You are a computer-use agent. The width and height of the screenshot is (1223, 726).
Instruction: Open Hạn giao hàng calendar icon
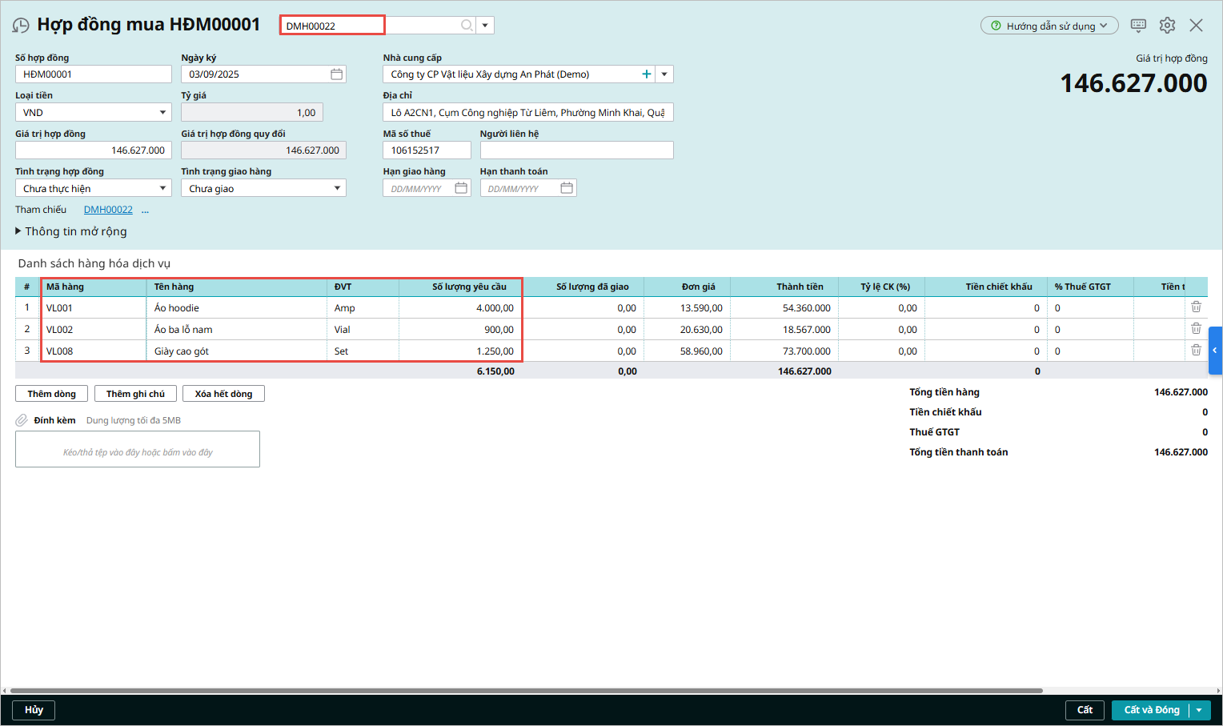pos(461,188)
